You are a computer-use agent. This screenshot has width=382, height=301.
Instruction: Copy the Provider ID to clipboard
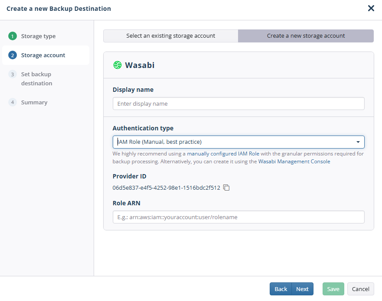click(x=226, y=188)
